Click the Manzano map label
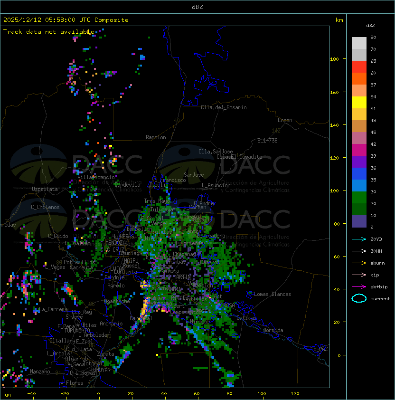The height and width of the screenshot is (400, 395). 40,371
